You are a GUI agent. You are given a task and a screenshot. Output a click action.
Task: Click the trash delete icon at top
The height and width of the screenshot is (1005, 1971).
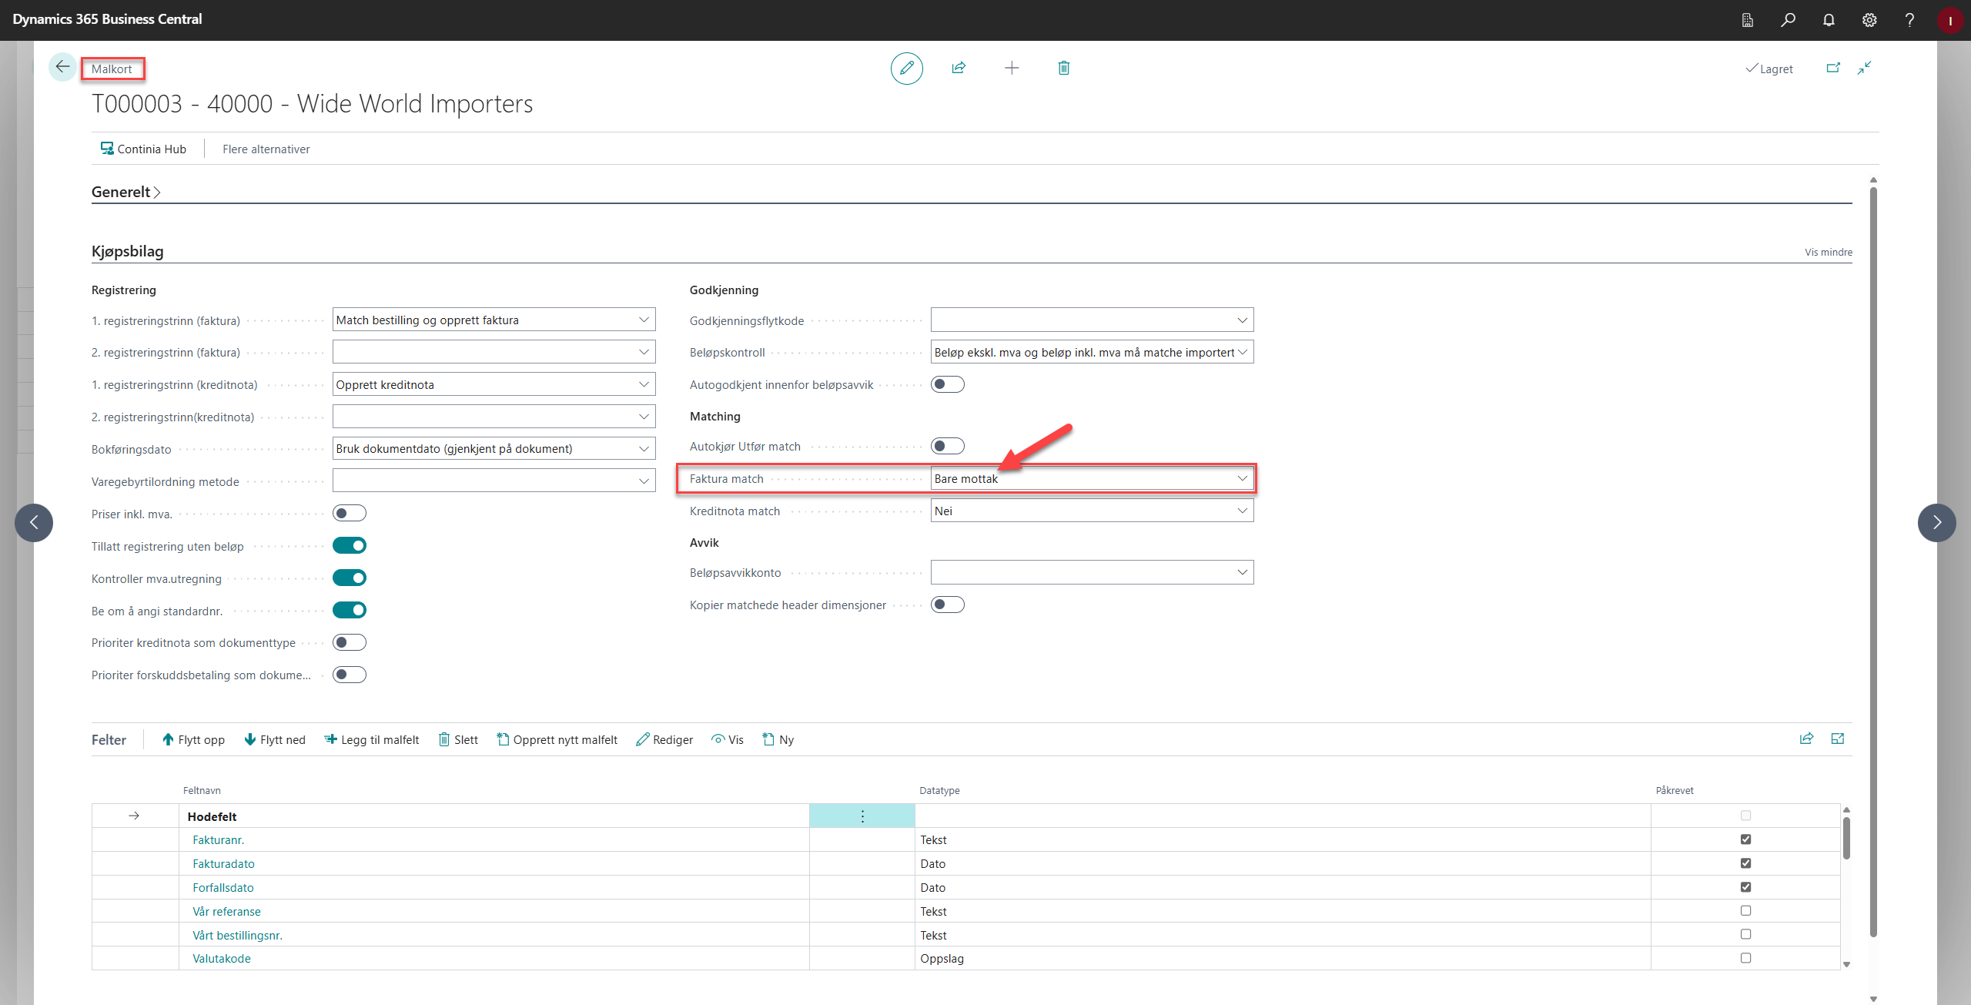coord(1064,68)
